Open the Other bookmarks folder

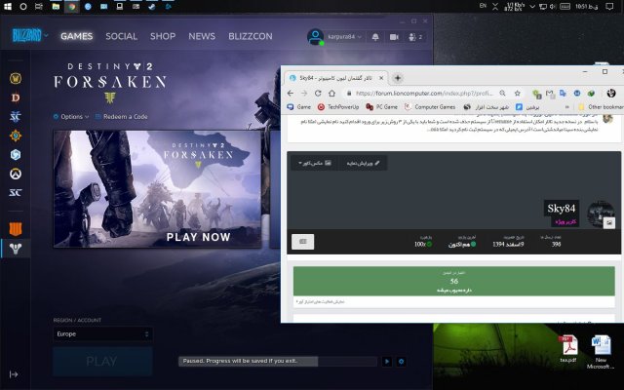[601, 107]
